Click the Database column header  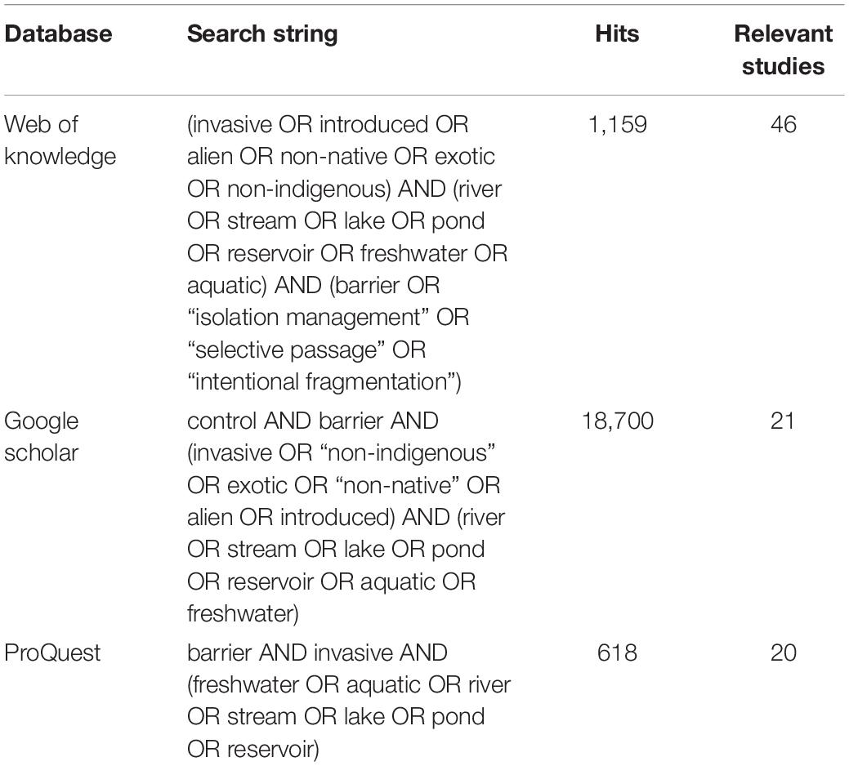coord(58,34)
